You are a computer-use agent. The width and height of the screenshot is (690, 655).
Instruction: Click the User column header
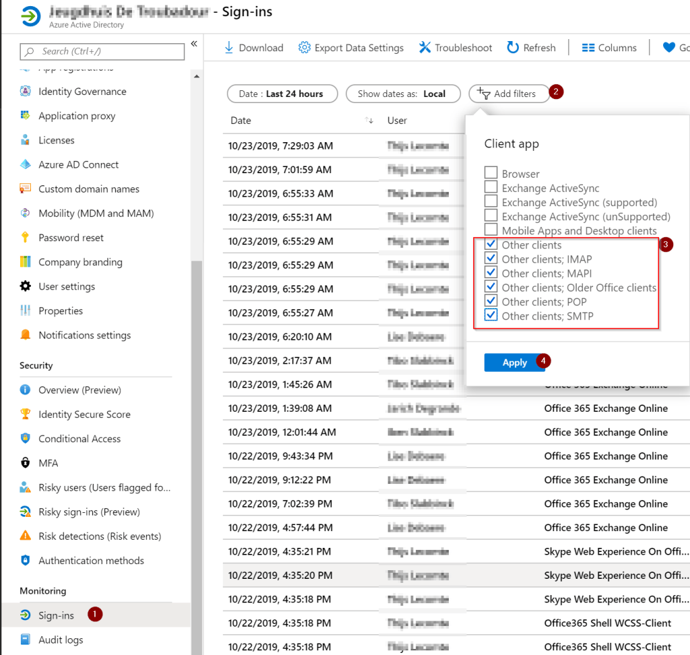click(397, 120)
